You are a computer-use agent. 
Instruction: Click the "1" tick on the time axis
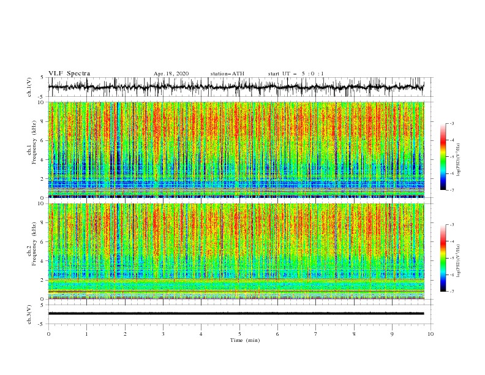click(86, 334)
